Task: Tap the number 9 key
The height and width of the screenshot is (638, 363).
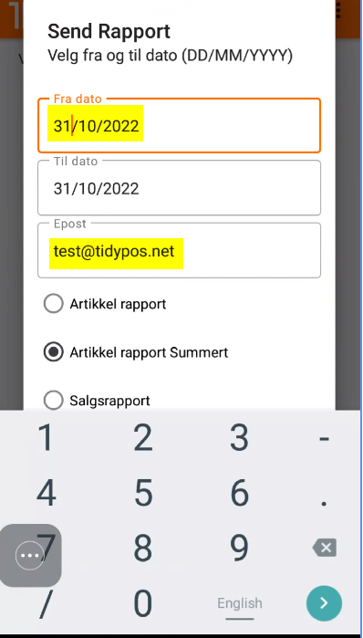Action: pos(240,548)
